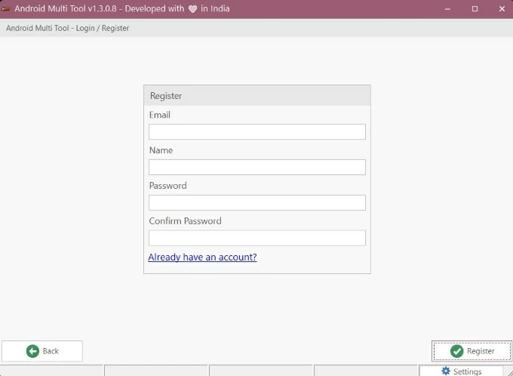Screen dimensions: 513x376
Task: Click the Login / Register page title bar
Action: tap(68, 28)
